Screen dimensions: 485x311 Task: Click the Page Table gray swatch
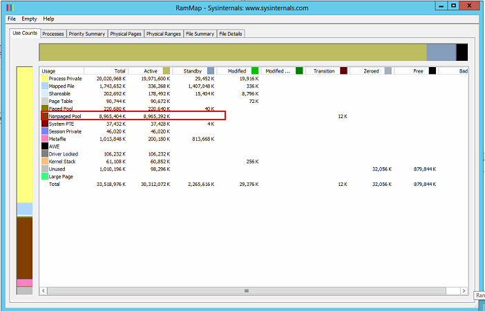point(45,101)
